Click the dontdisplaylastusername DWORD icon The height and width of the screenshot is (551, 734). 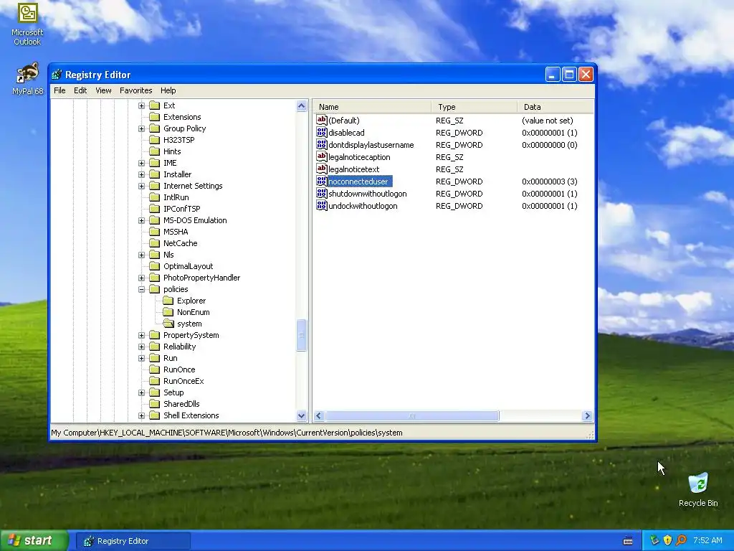322,145
